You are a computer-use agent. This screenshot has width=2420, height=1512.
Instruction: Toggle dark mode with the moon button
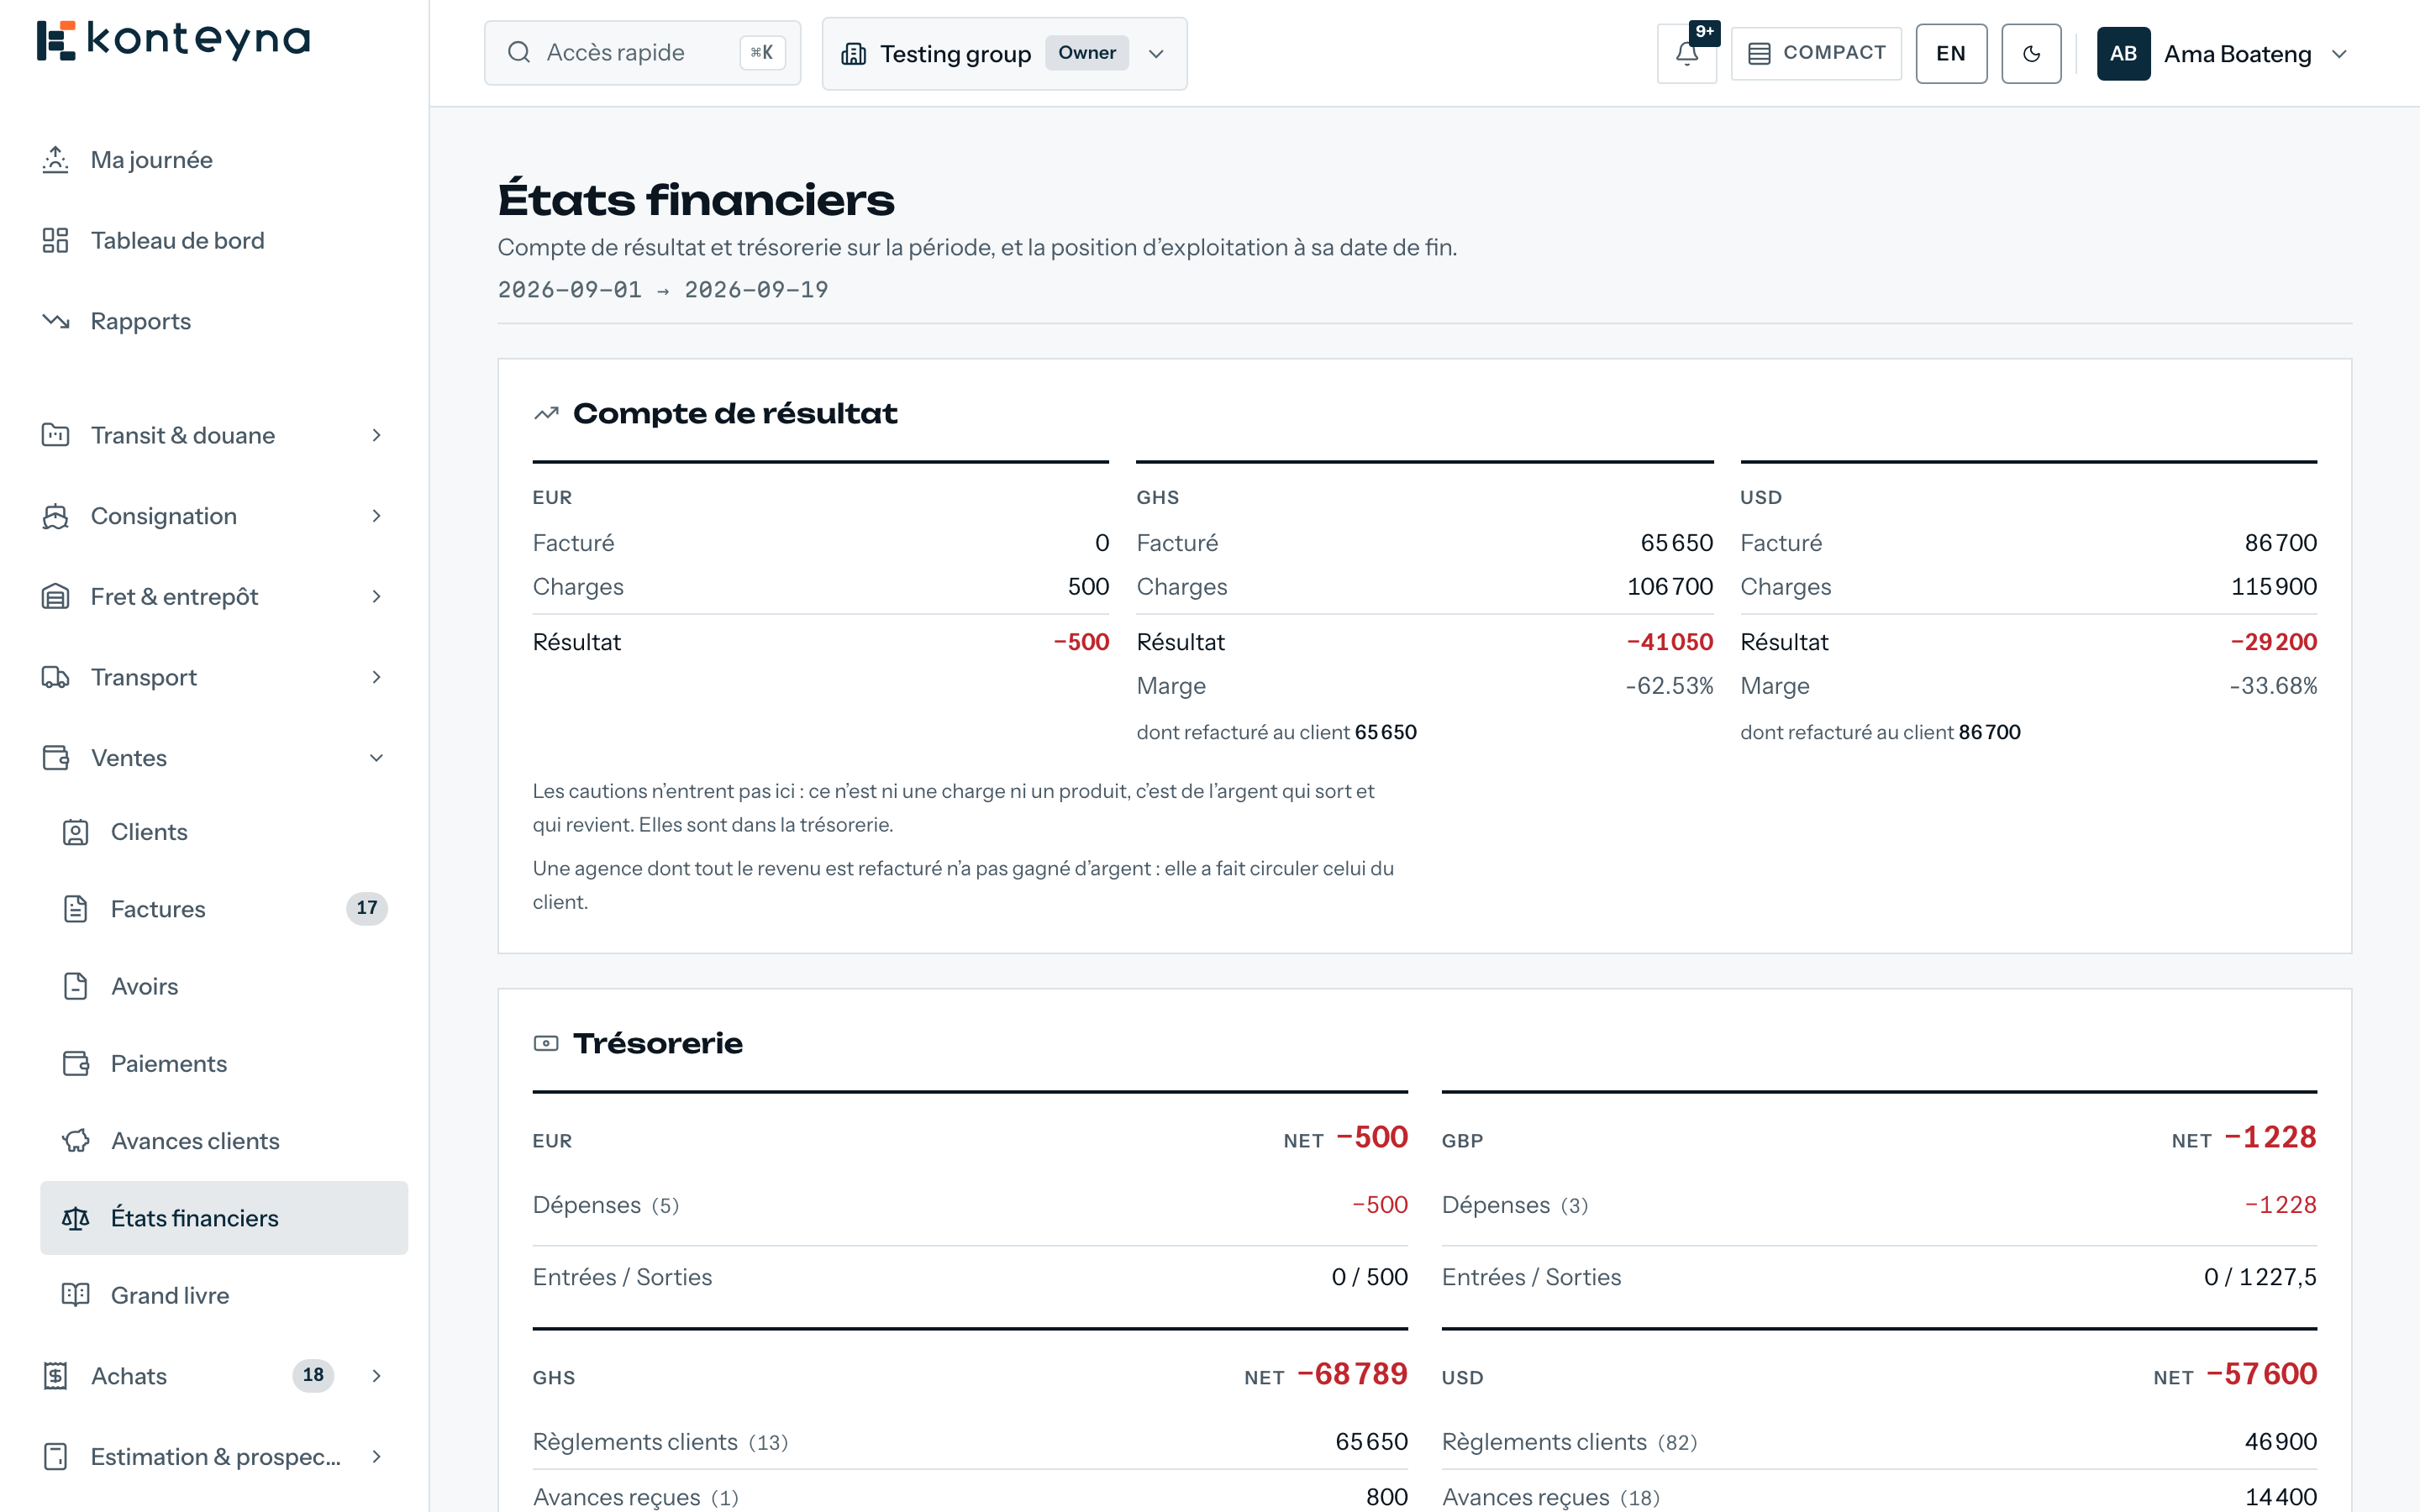tap(2031, 54)
